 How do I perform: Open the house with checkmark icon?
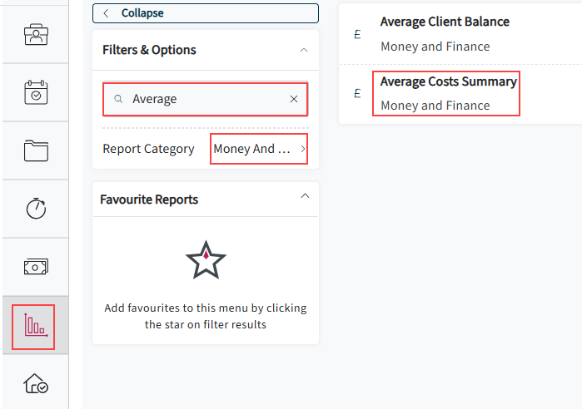click(36, 383)
